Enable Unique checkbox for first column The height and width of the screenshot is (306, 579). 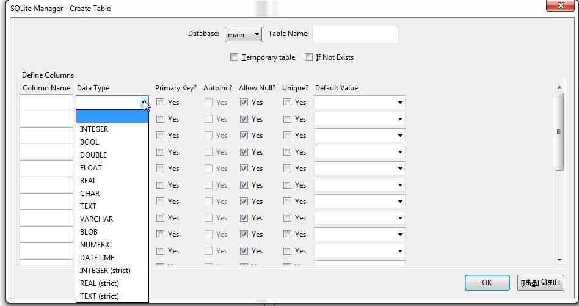(x=287, y=103)
